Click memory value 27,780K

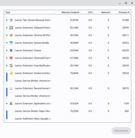[74, 58]
